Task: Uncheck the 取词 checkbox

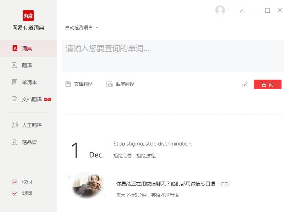Action: [x=15, y=182]
